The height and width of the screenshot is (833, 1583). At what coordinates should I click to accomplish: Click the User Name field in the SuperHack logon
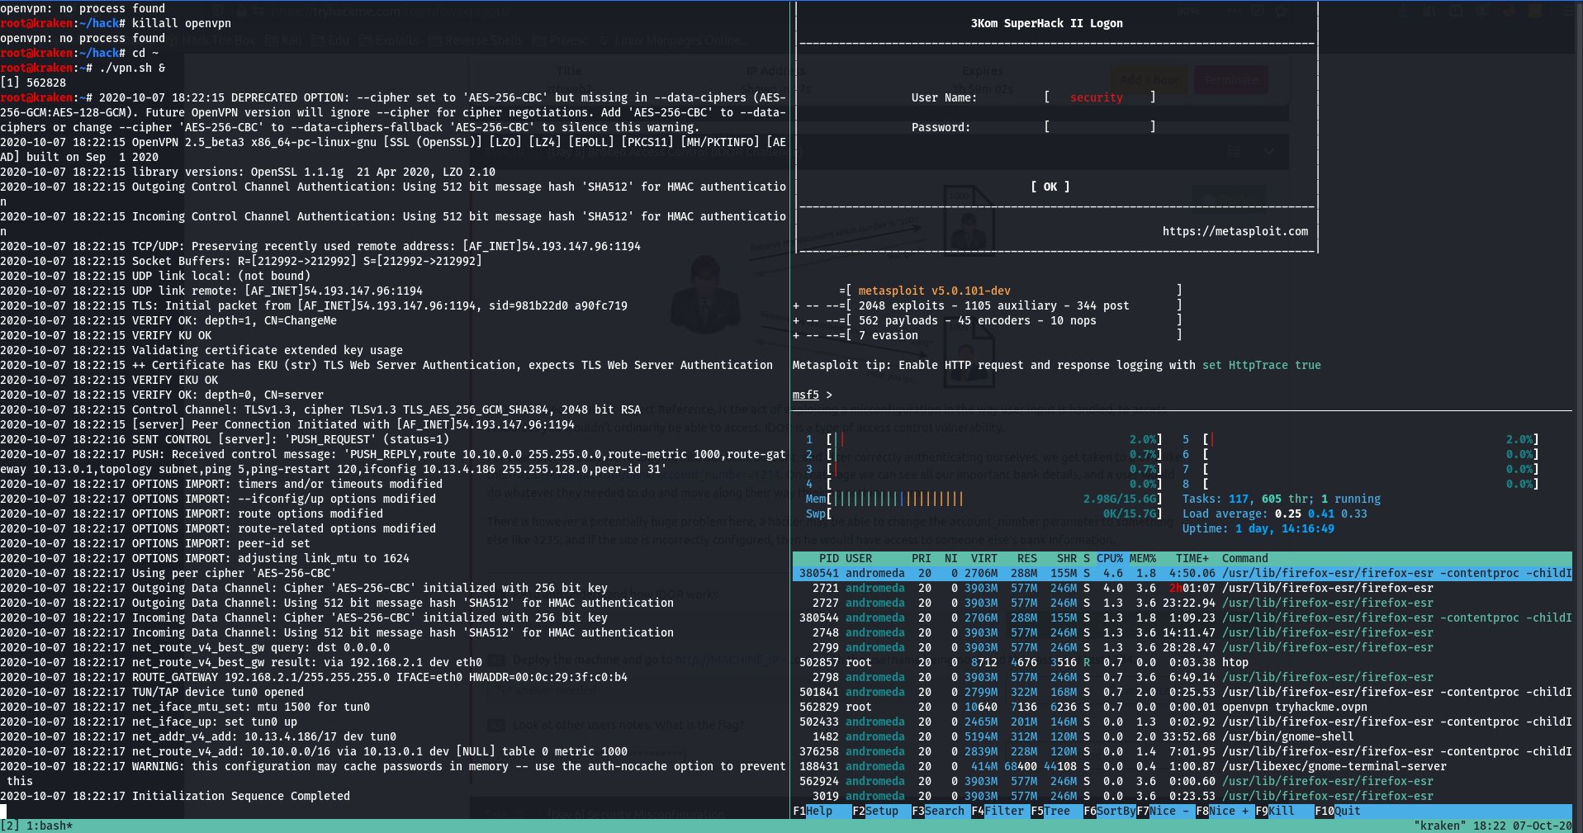pos(1098,97)
